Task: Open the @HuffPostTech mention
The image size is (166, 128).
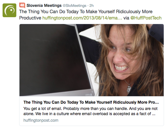Action: (x=146, y=18)
